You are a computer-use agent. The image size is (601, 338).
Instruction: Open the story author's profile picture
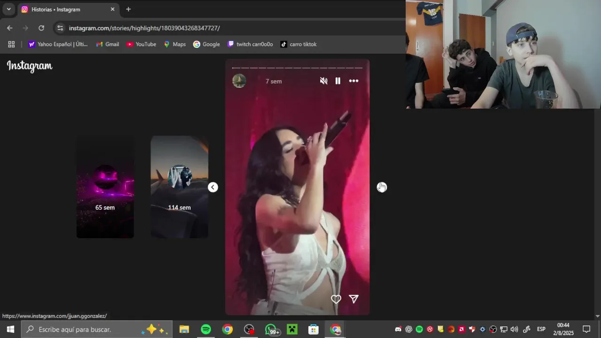point(239,81)
